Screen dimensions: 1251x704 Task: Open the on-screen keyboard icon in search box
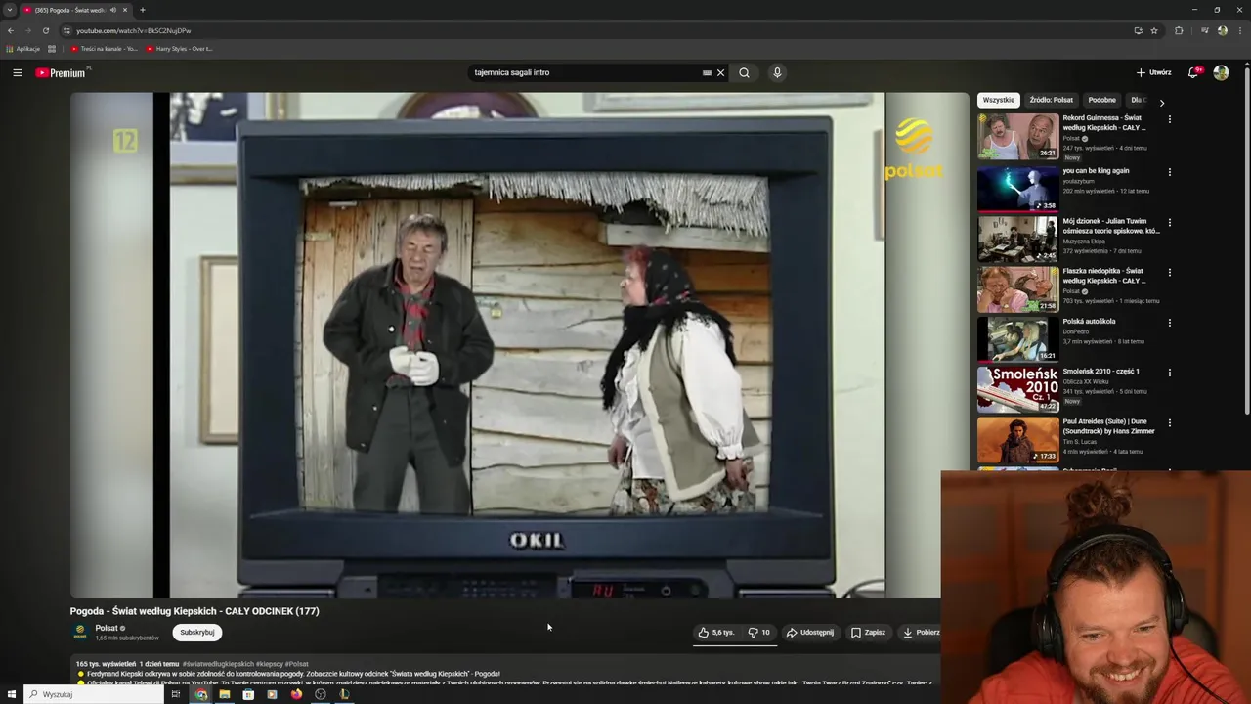pyautogui.click(x=707, y=72)
